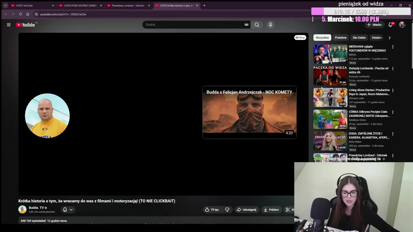413x232 pixels.
Task: Like the video with 79 tys. thumbs up
Action: click(212, 210)
